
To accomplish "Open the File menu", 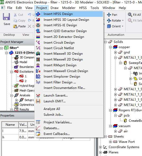I will [x=10, y=8].
